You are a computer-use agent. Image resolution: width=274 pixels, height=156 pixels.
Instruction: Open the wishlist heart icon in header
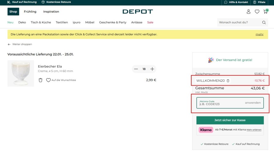pyautogui.click(x=257, y=12)
